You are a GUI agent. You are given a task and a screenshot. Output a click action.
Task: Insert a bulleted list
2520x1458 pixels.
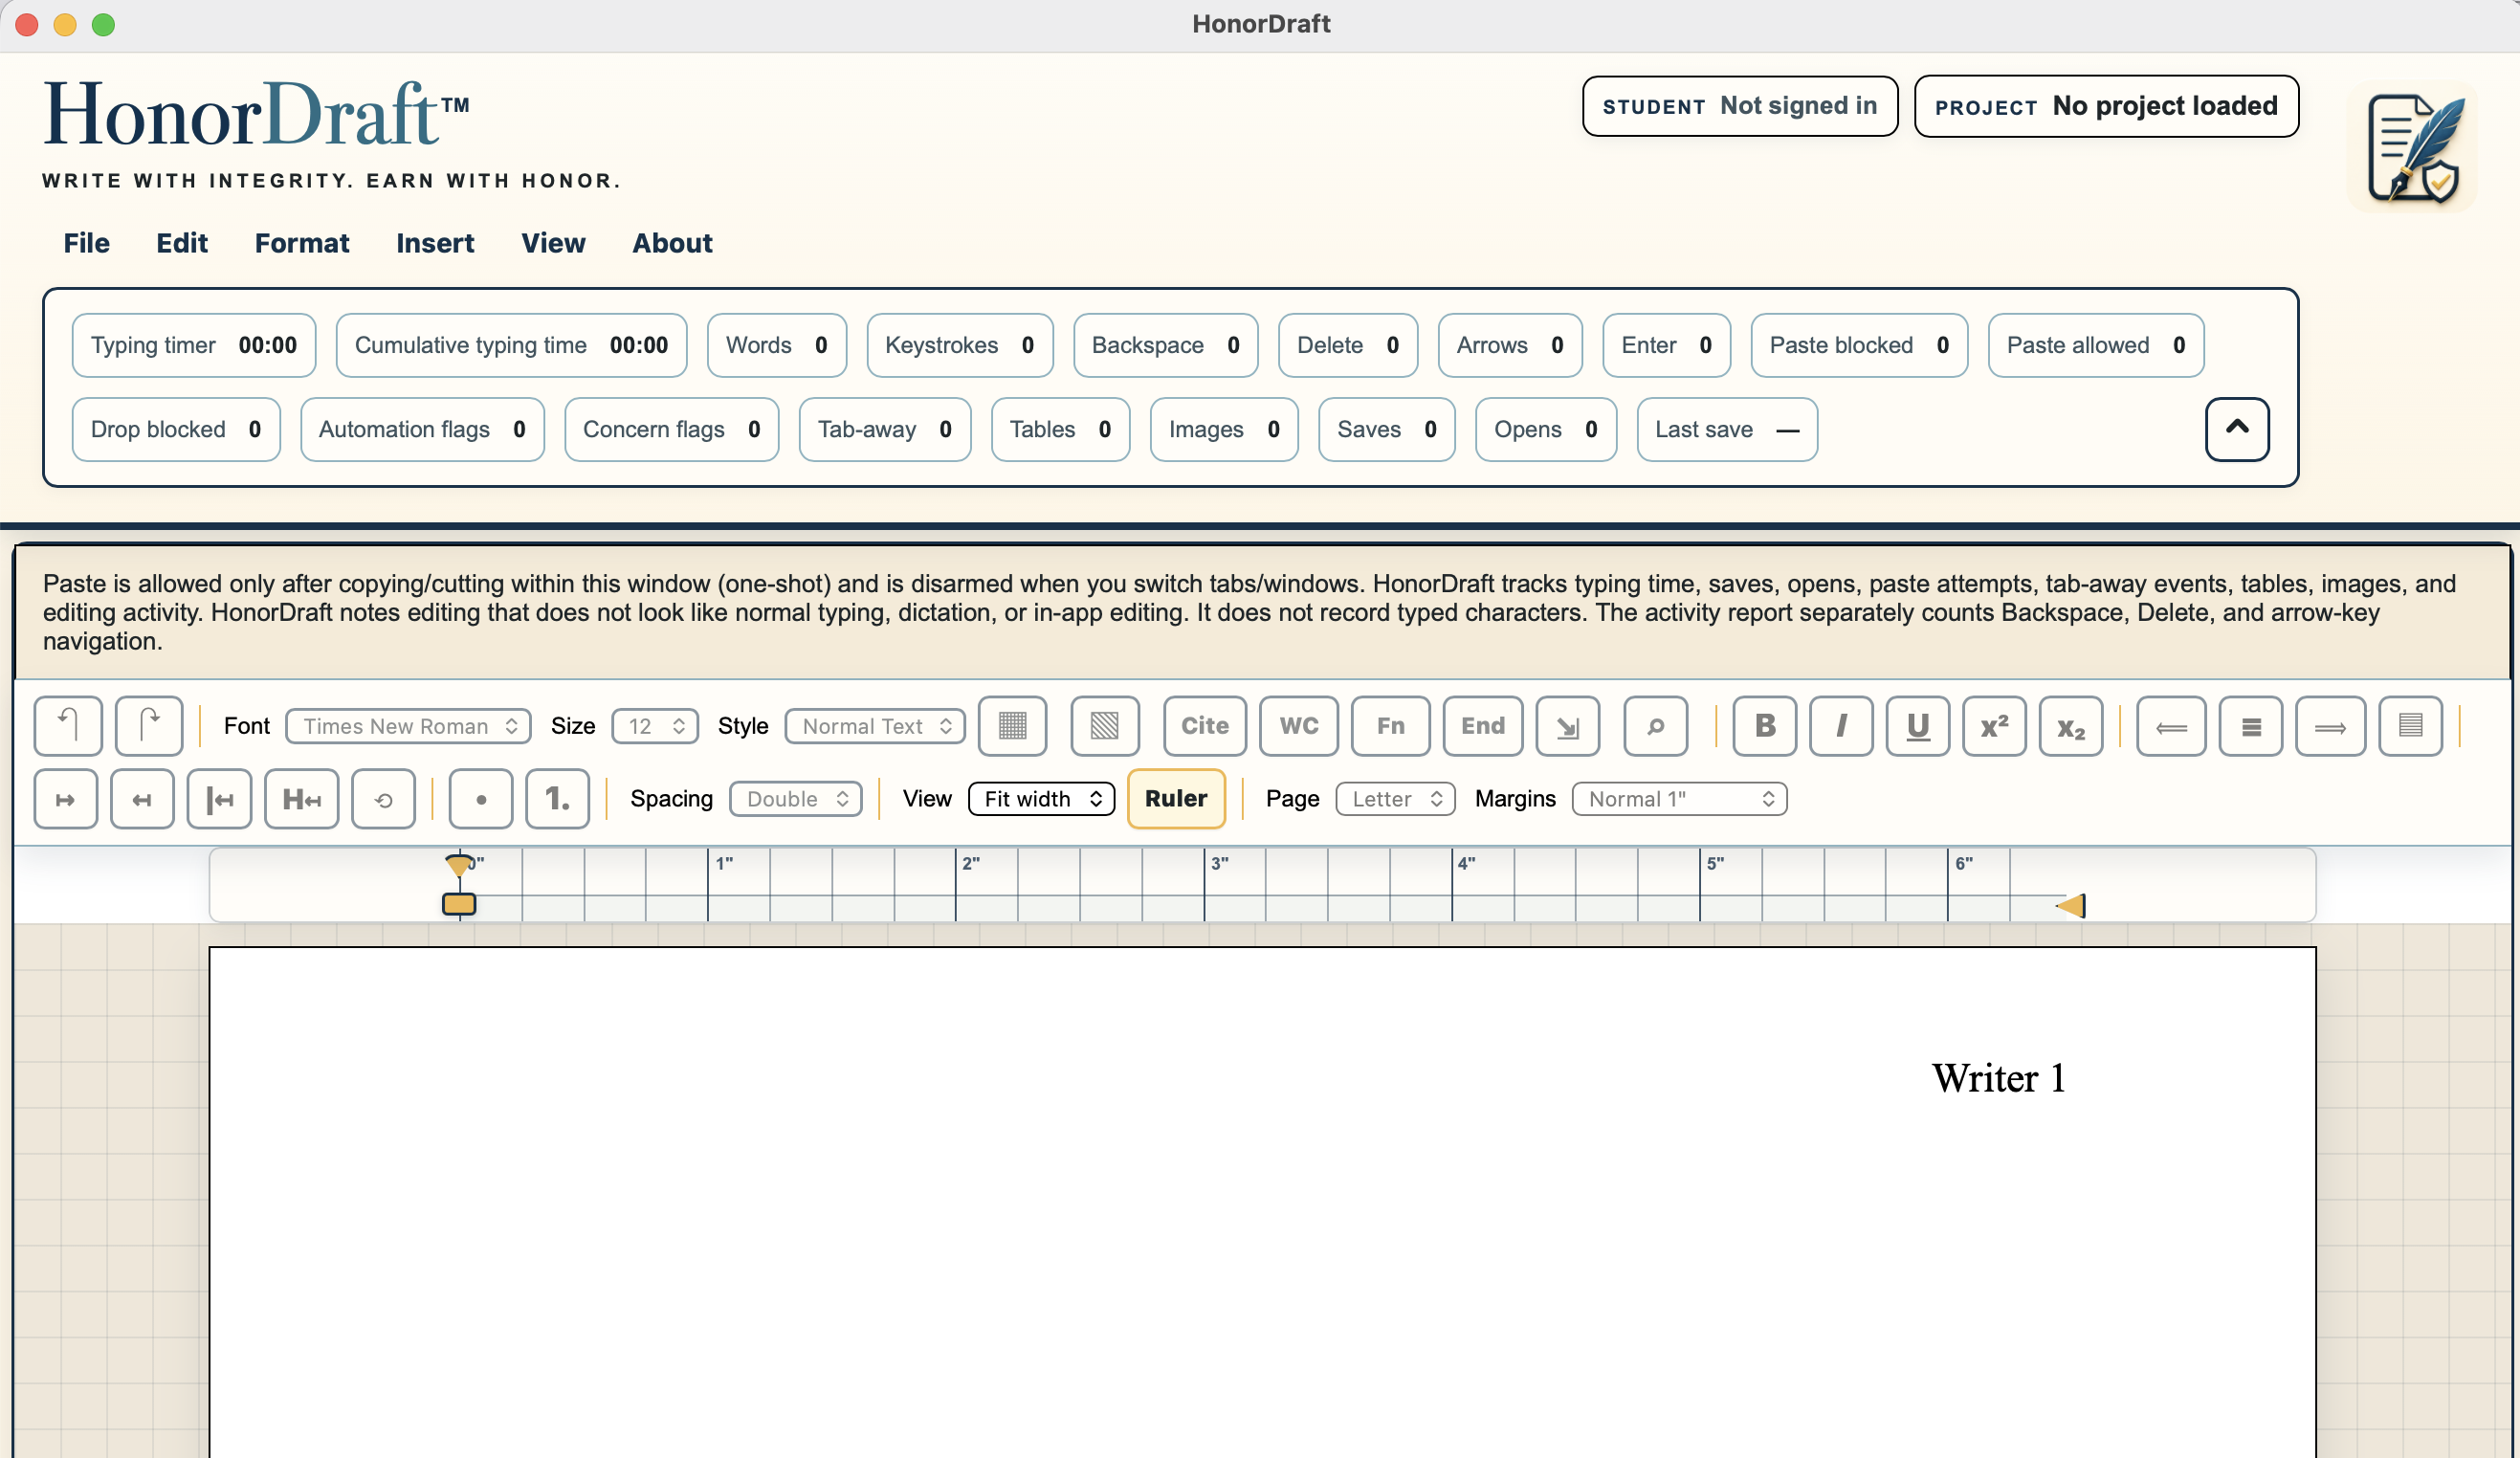click(x=480, y=798)
